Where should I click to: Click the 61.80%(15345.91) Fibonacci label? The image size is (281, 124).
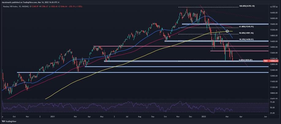(247, 27)
